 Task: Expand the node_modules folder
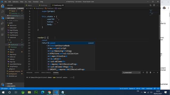(14, 21)
